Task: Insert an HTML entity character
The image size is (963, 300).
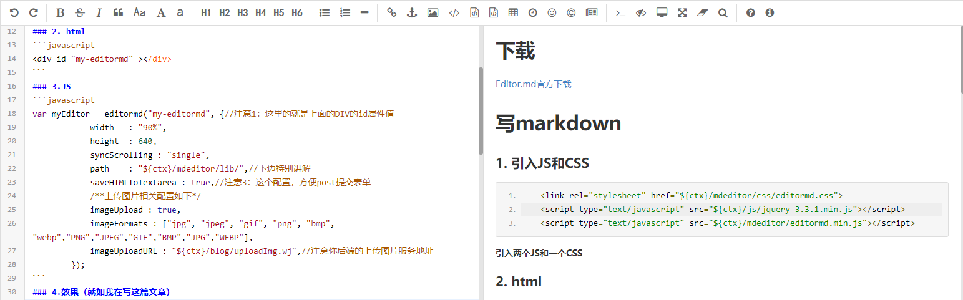Action: 571,12
